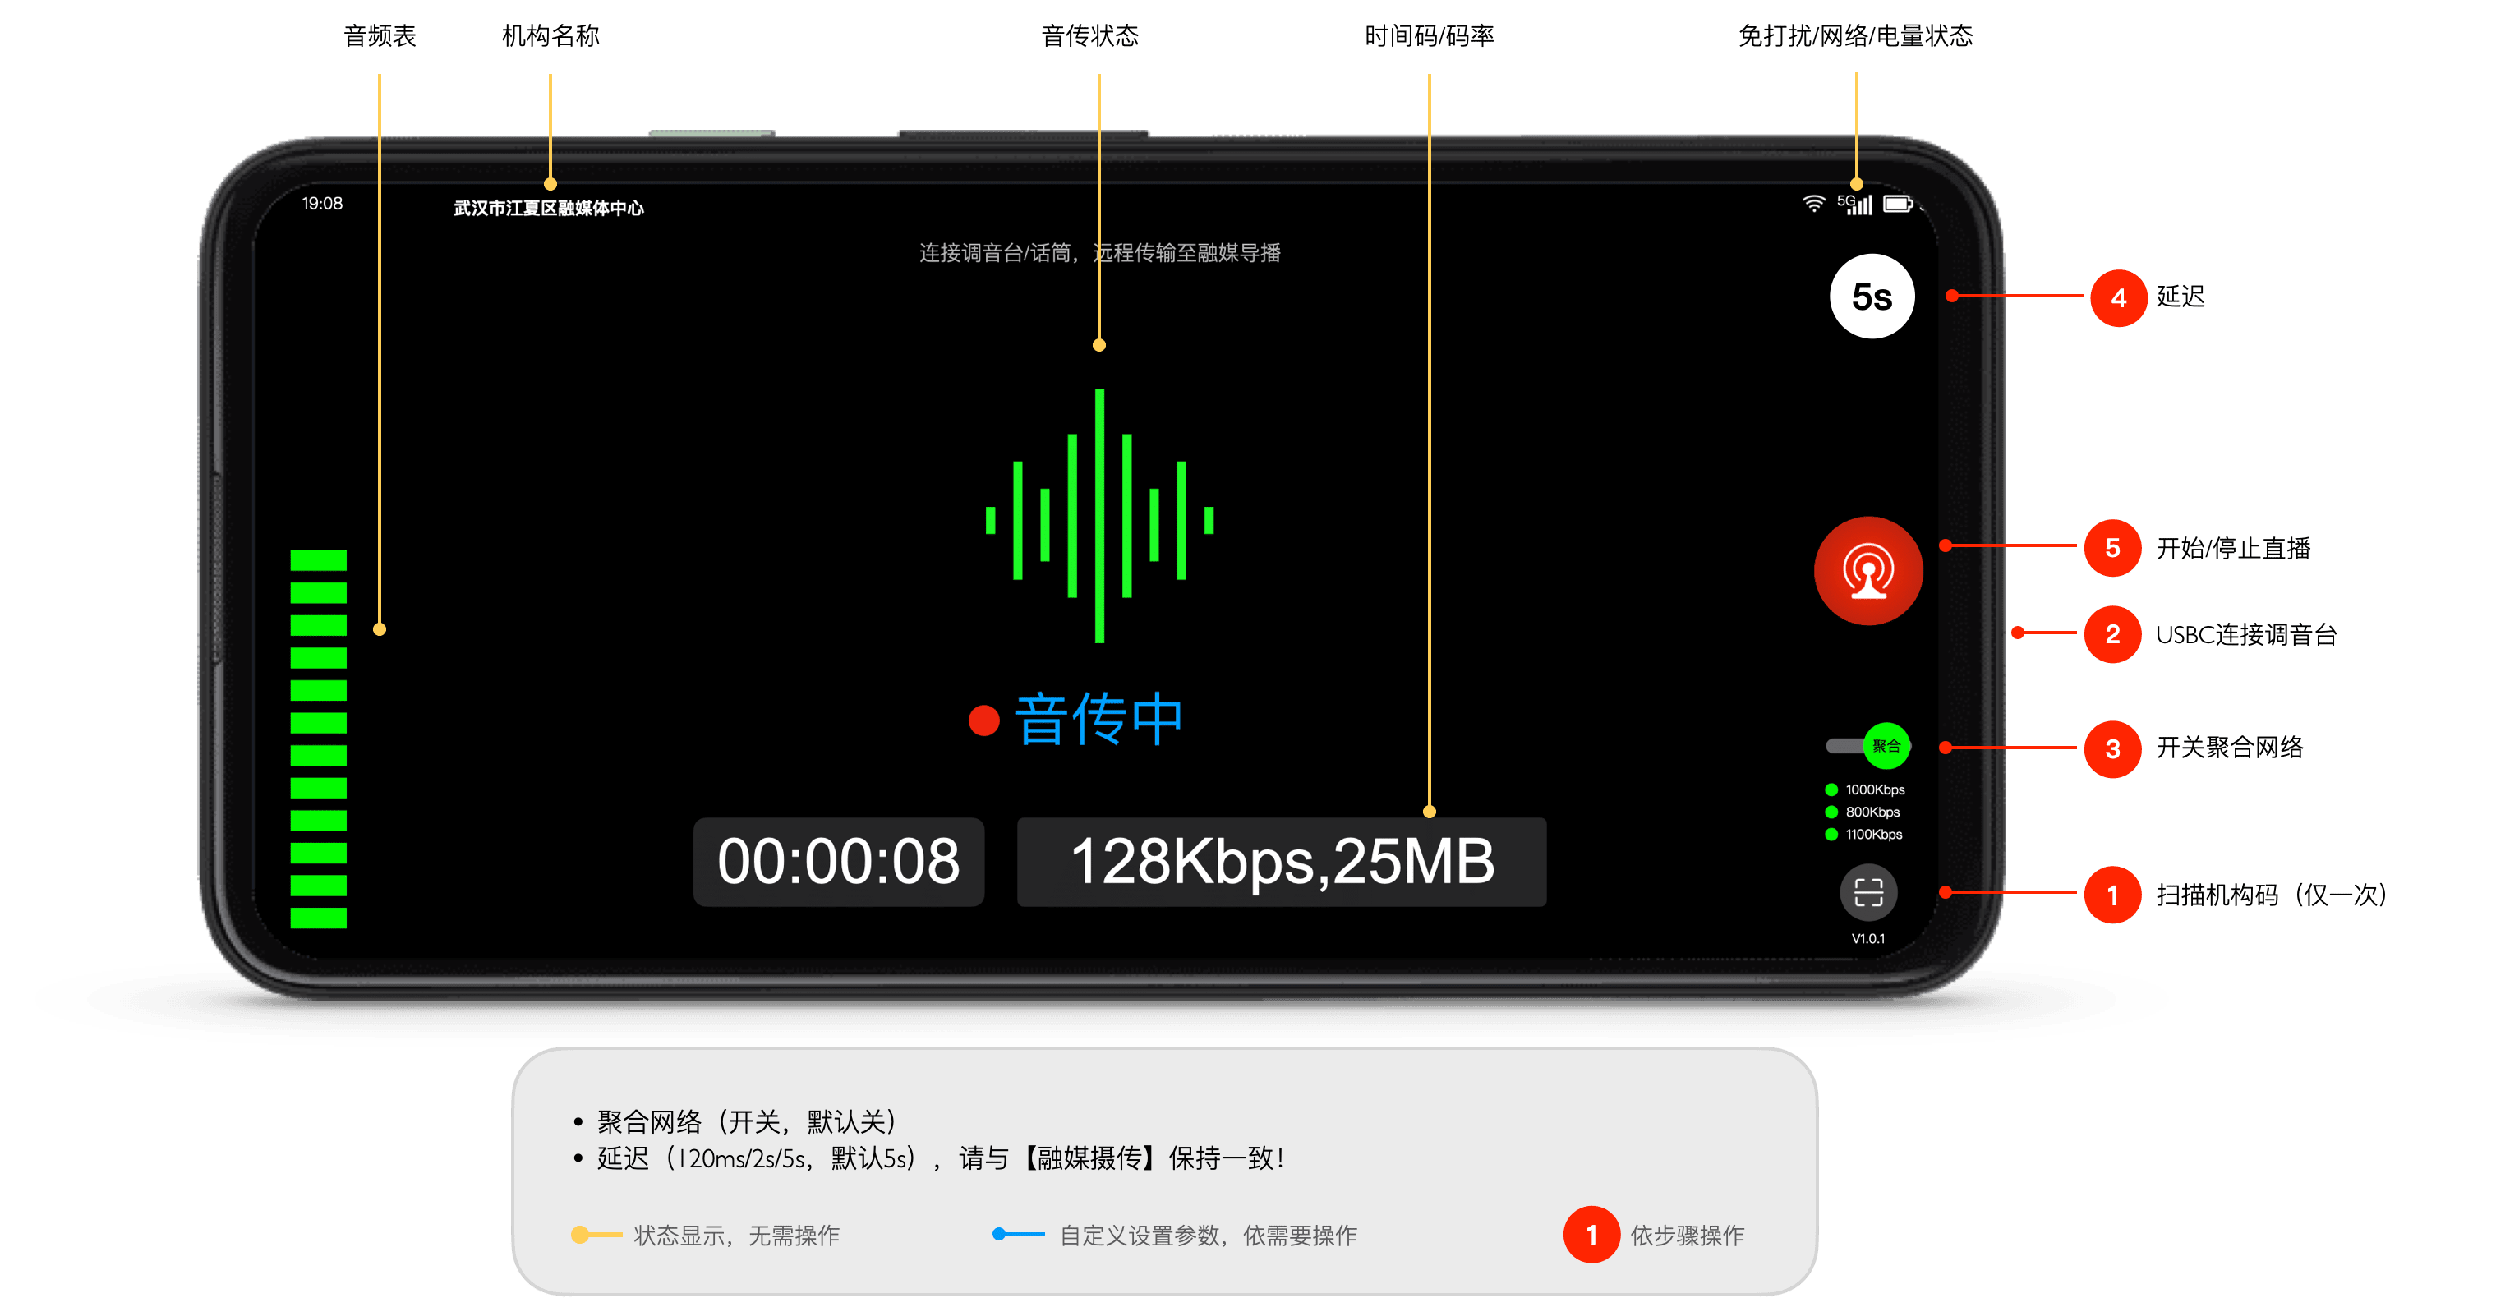Click the 音传中 status text
The height and width of the screenshot is (1298, 2496).
(1098, 720)
